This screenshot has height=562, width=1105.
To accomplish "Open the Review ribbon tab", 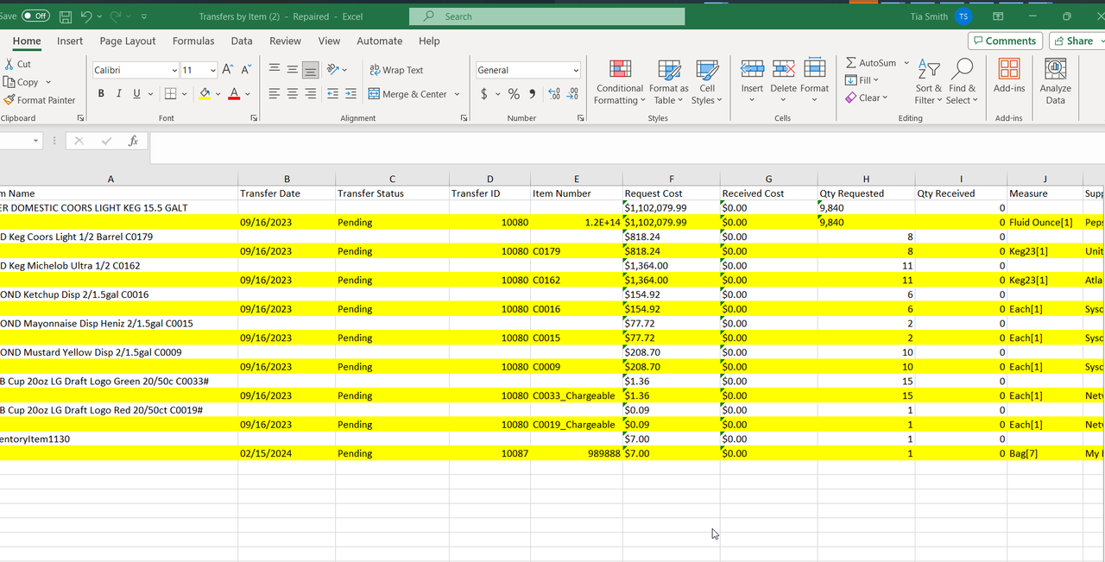I will 285,41.
